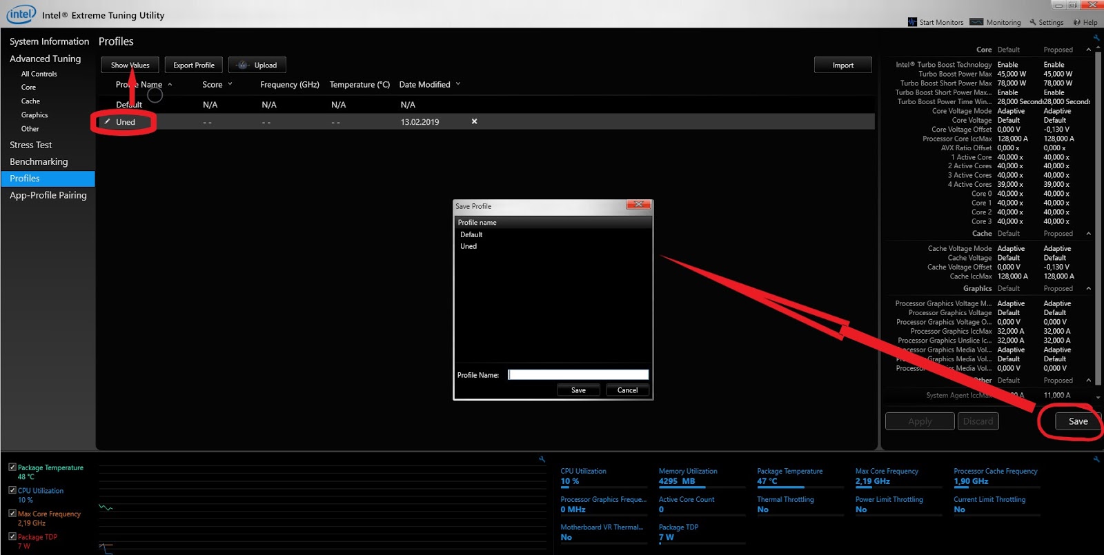Screen dimensions: 1104x555
Task: Click the Export Profile button
Action: click(x=194, y=65)
